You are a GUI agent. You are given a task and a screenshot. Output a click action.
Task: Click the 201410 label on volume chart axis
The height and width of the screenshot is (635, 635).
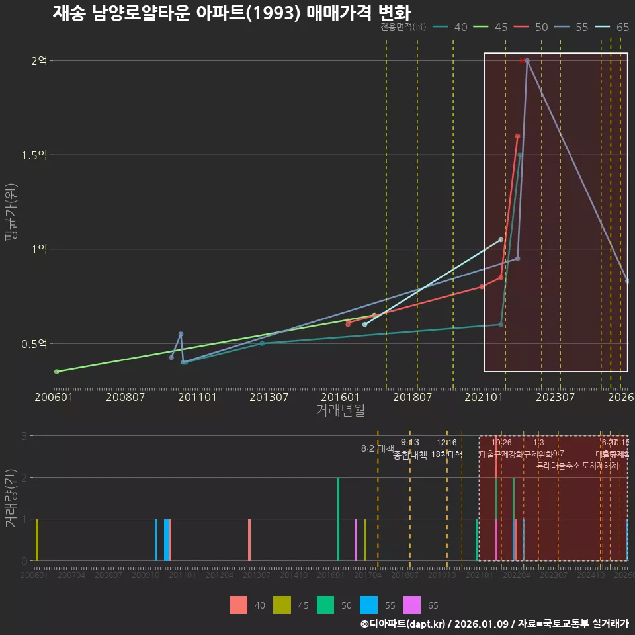[294, 575]
